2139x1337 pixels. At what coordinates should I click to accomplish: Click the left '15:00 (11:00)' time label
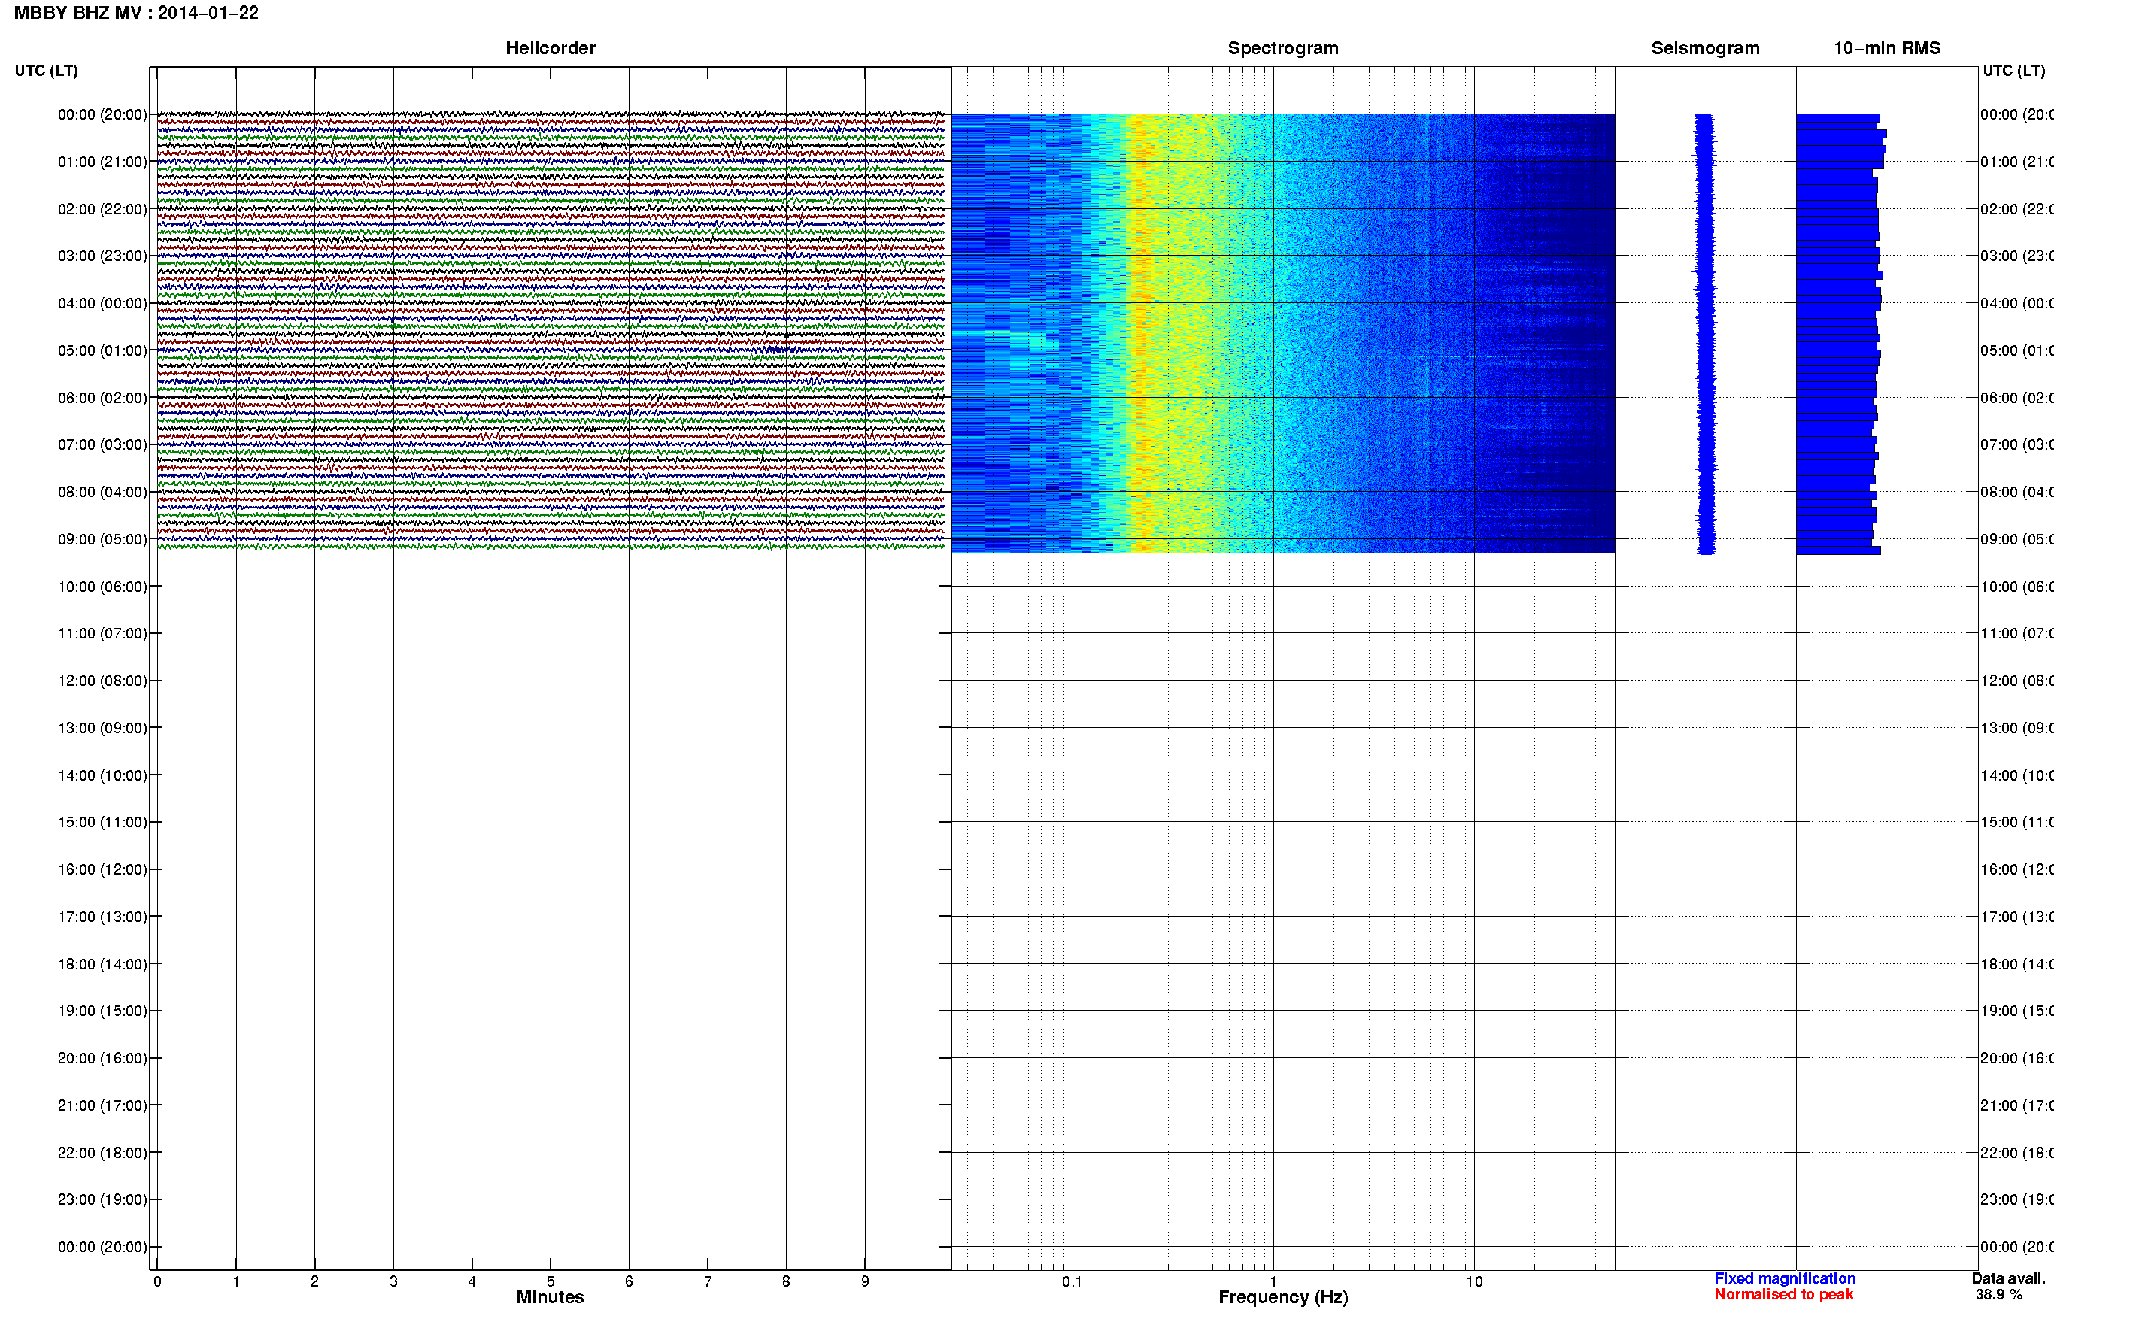click(102, 823)
